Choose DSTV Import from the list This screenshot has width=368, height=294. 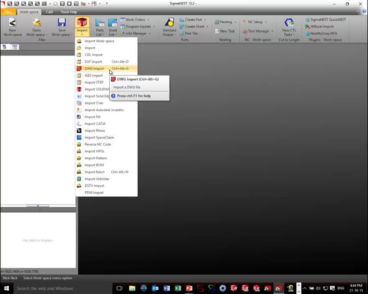[94, 186]
